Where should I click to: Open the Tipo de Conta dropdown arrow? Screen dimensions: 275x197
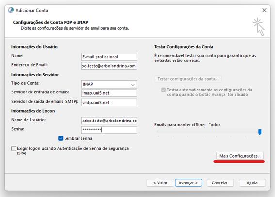[133, 85]
